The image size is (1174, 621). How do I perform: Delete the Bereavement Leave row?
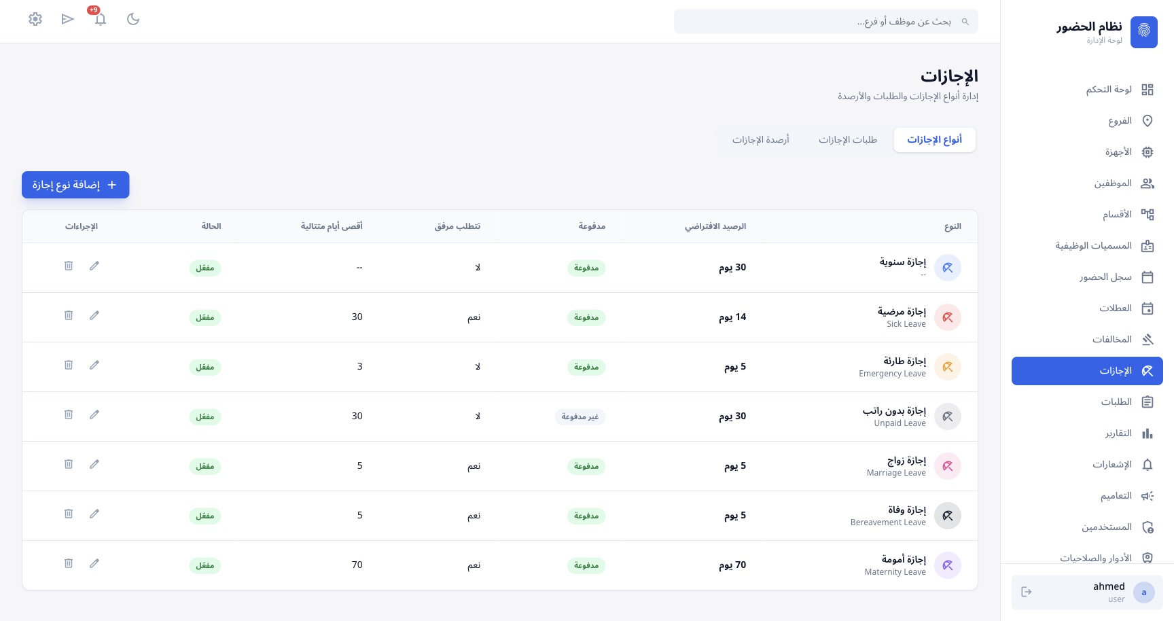point(69,514)
